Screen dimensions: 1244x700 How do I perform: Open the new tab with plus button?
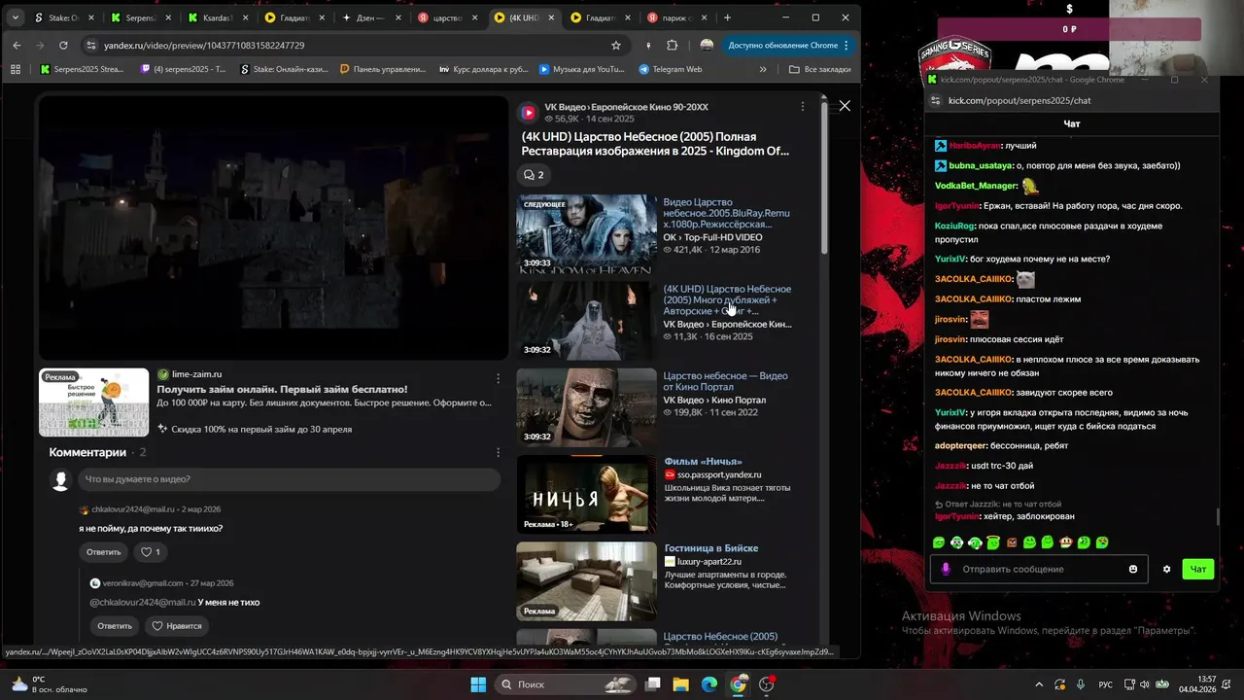point(727,17)
